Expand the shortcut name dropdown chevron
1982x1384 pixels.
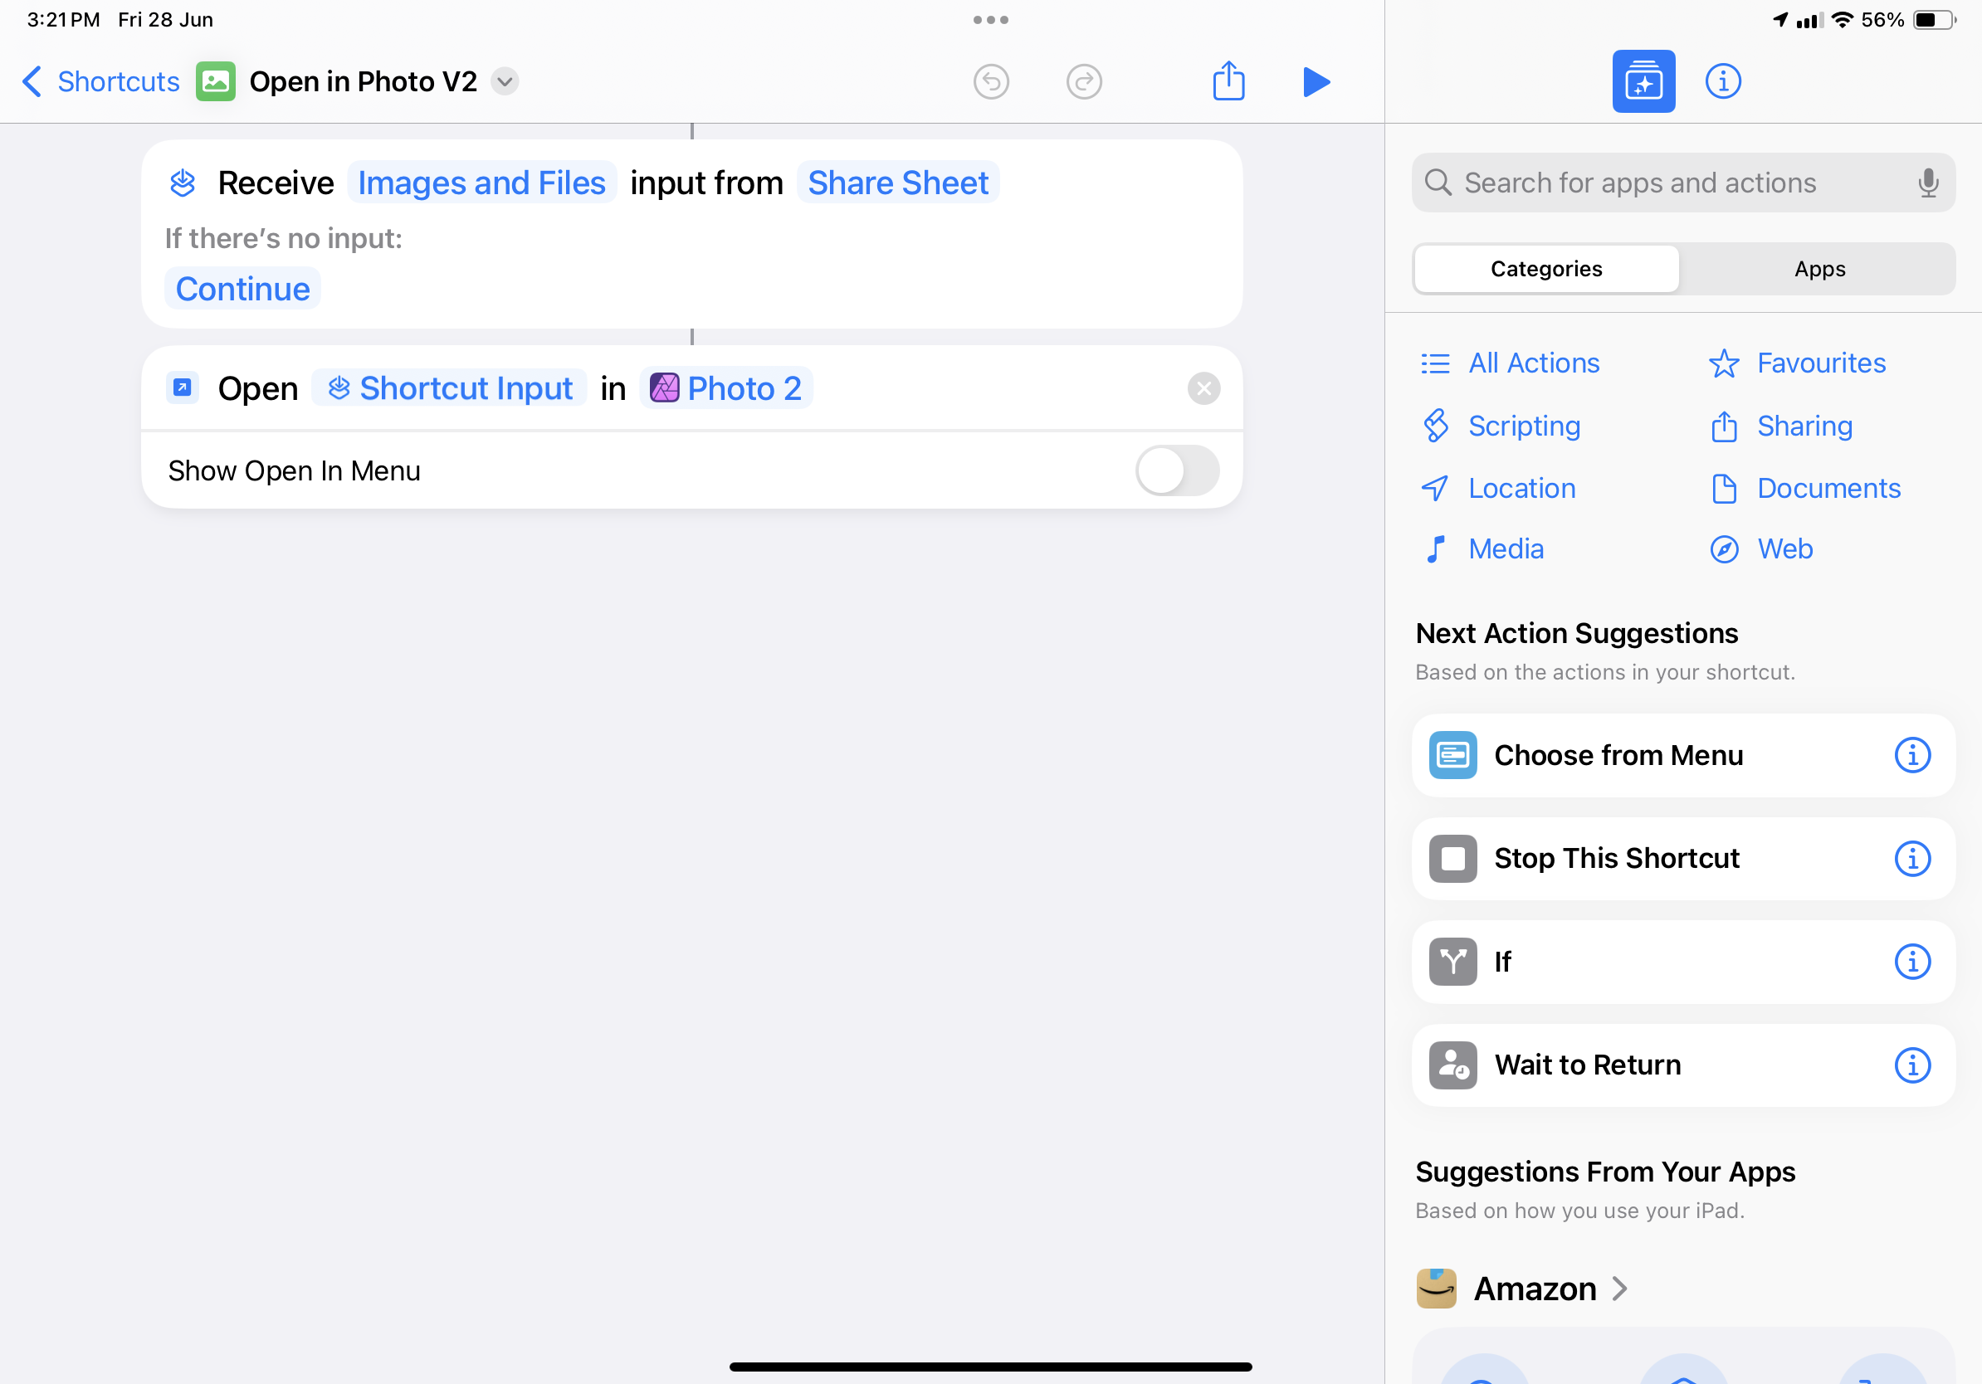tap(505, 81)
